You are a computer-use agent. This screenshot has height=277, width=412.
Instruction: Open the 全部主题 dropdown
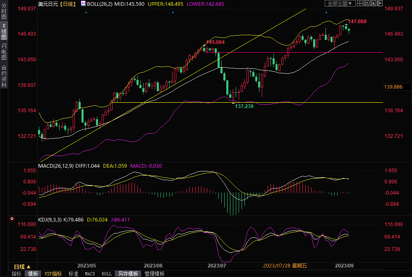[x=340, y=4]
